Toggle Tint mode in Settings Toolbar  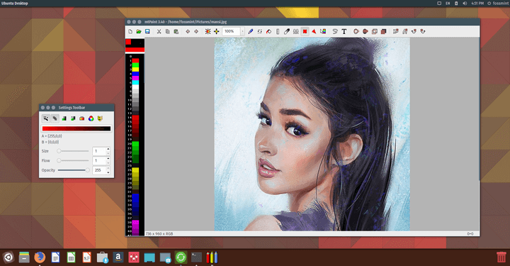pyautogui.click(x=64, y=118)
